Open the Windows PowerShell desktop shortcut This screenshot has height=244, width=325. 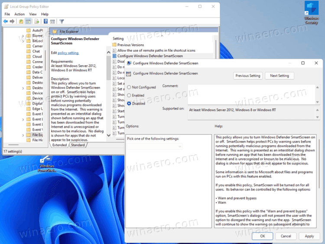pyautogui.click(x=47, y=164)
